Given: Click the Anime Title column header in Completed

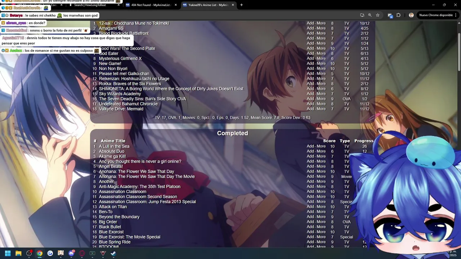Looking at the screenshot, I should tap(113, 141).
